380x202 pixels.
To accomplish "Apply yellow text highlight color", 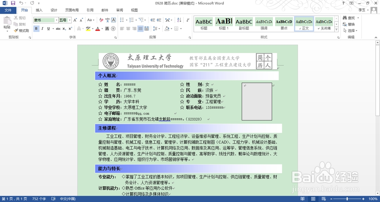I will click(88, 29).
